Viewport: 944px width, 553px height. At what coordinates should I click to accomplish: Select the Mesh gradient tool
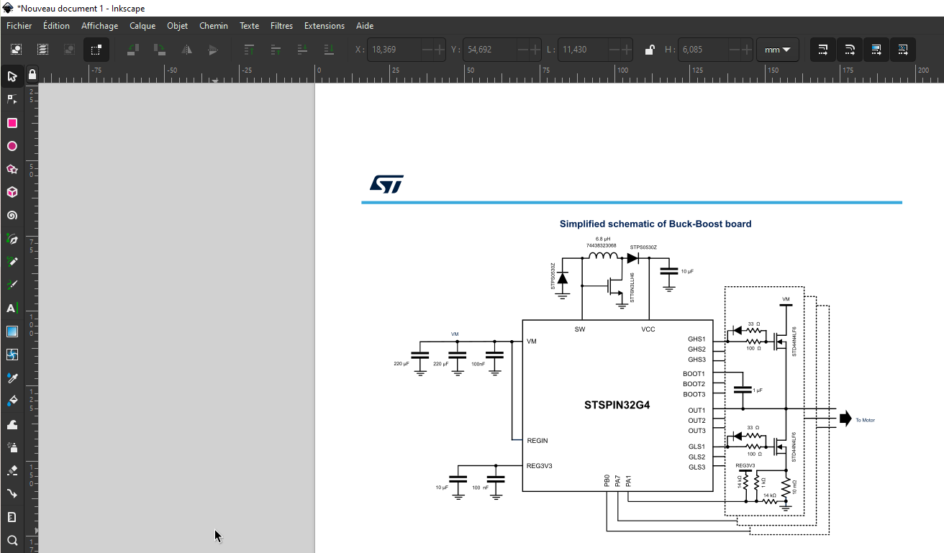pos(12,355)
